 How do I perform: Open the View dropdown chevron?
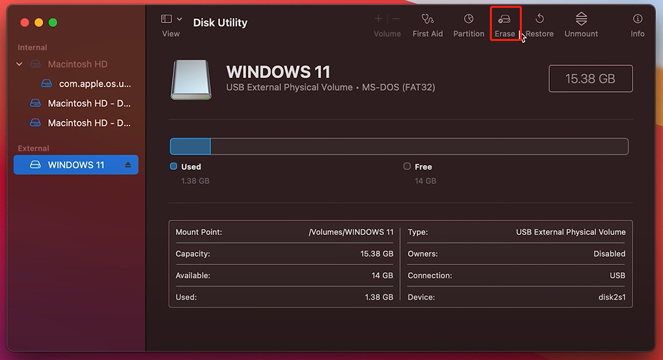(180, 19)
